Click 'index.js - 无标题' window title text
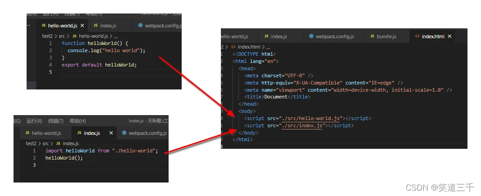The image size is (481, 196). tap(148, 121)
